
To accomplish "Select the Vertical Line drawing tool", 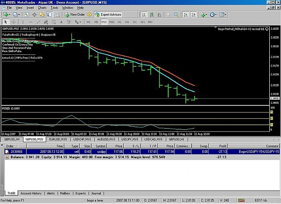I will tap(23, 22).
